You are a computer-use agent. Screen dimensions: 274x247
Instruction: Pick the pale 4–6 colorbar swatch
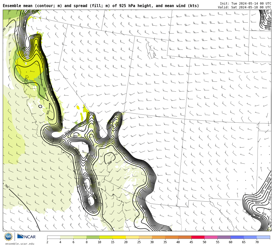pos(67,237)
